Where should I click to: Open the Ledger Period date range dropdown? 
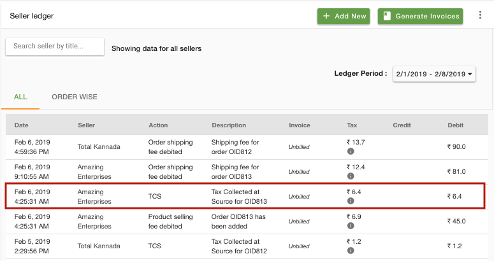[434, 74]
